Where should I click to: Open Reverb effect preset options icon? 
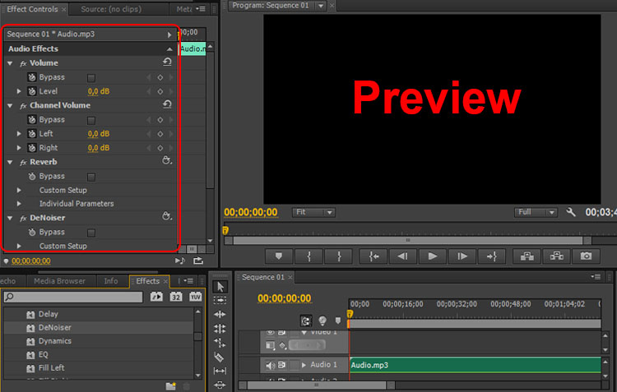[167, 161]
